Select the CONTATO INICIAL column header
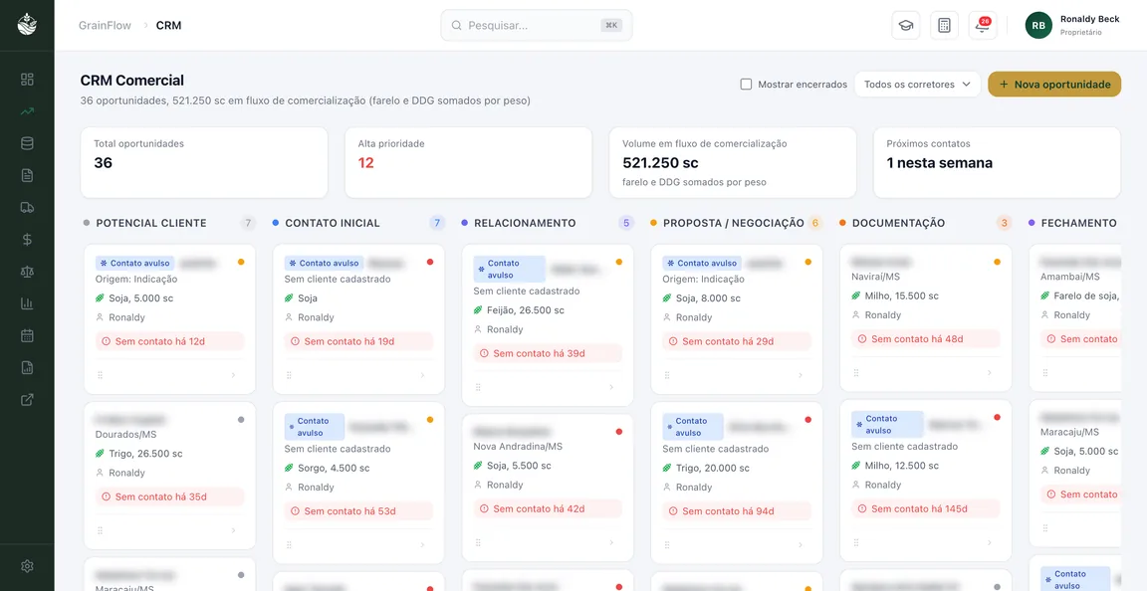 (x=333, y=223)
